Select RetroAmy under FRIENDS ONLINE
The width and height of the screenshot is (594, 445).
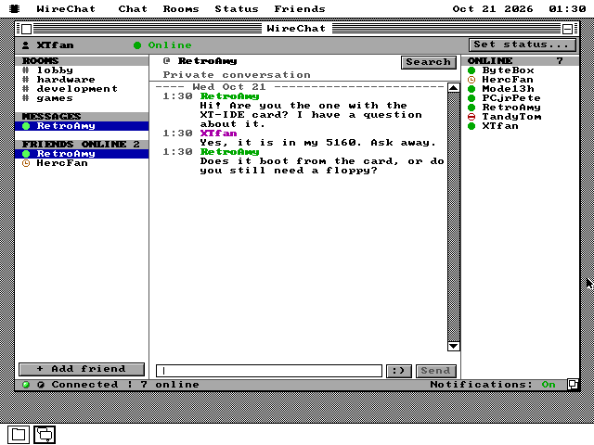pos(82,154)
